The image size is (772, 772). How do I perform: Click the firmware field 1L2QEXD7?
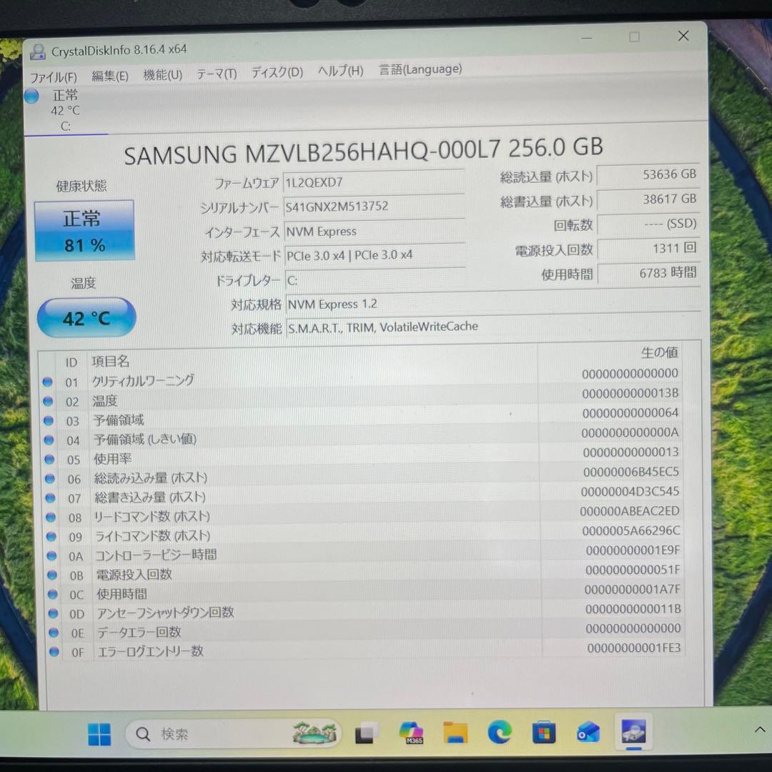(374, 182)
